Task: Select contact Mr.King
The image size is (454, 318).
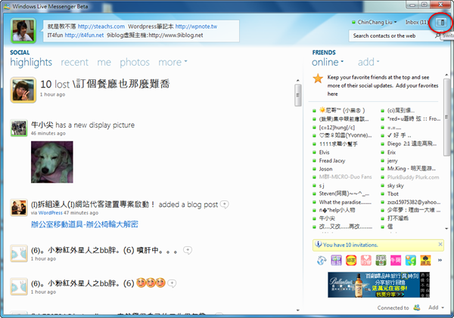Action: (411, 168)
